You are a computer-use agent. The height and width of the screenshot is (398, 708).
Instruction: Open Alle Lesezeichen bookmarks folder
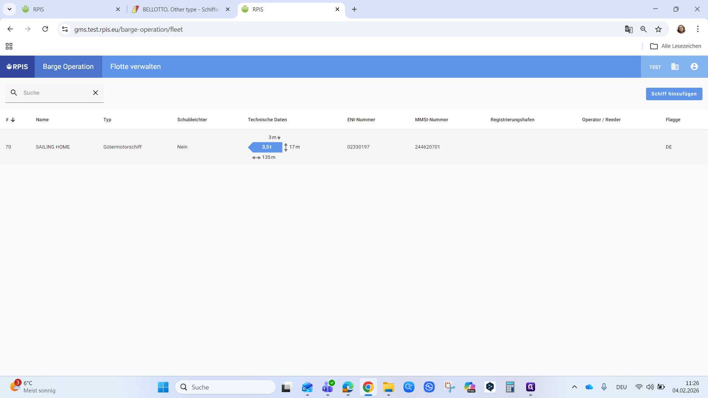coord(676,46)
